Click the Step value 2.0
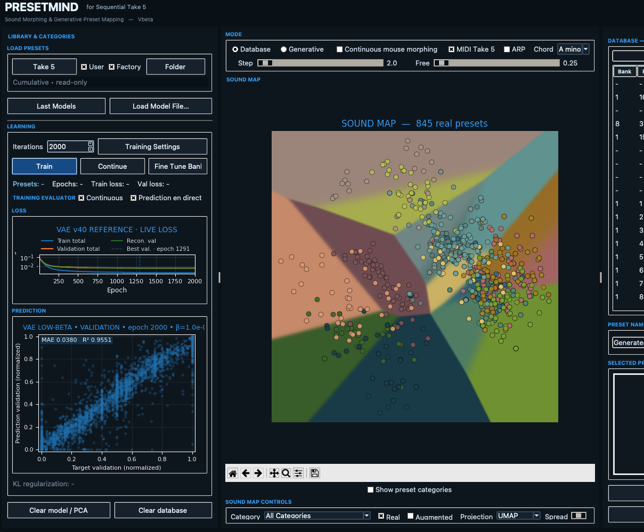 click(392, 63)
